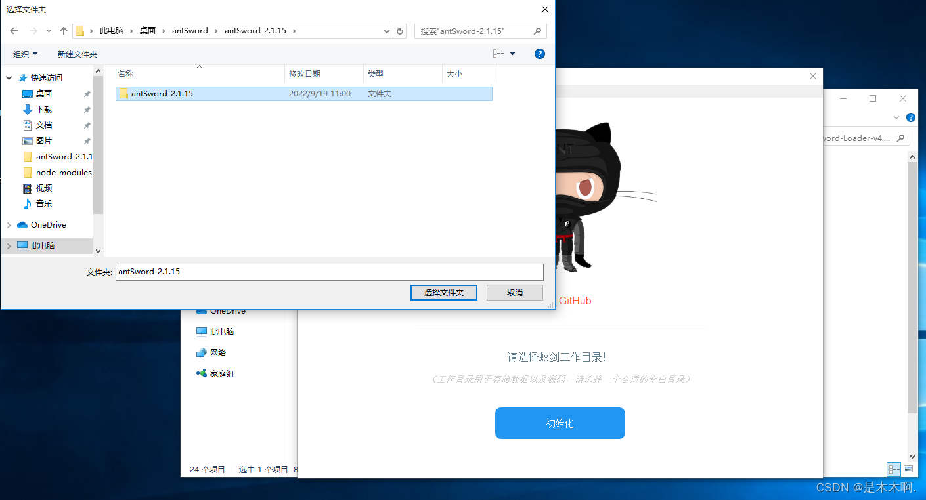The width and height of the screenshot is (926, 500).
Task: Click the pin icon beside 下载
Action: (x=87, y=110)
